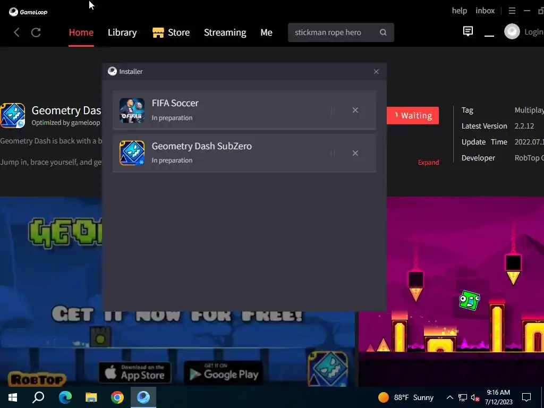
Task: Click the Login link
Action: click(x=533, y=32)
